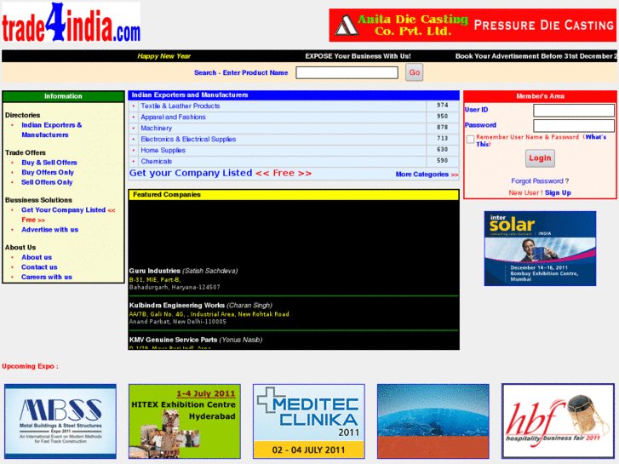Open Indian Exporters & Manufacturers directory link

pyautogui.click(x=52, y=130)
